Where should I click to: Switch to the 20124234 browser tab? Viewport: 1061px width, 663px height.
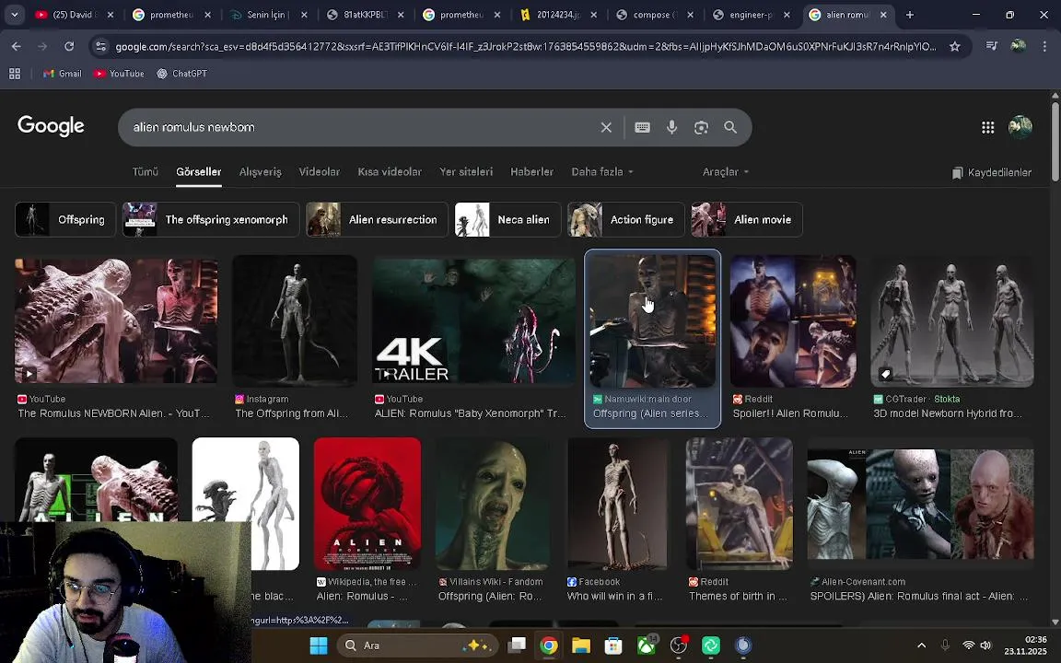pos(559,14)
